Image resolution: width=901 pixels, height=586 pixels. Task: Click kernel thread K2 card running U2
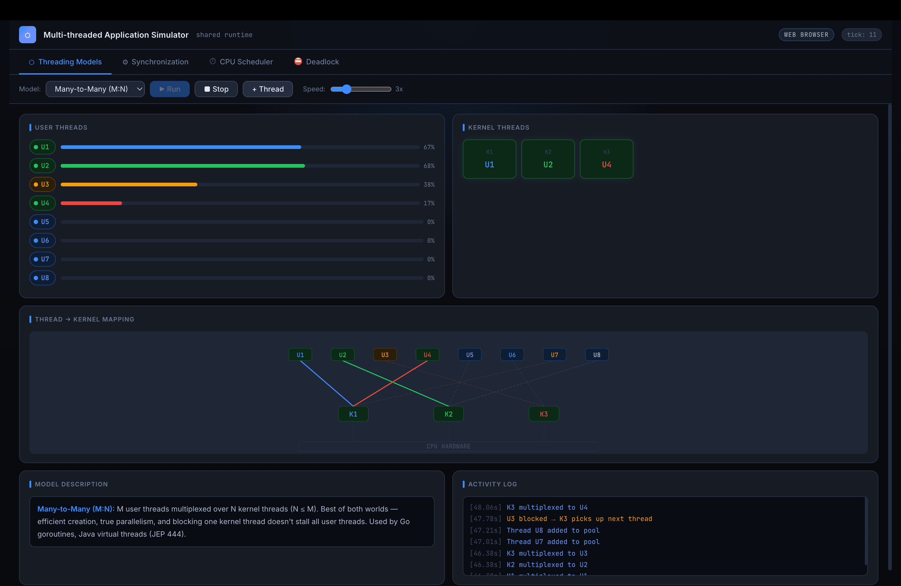548,159
